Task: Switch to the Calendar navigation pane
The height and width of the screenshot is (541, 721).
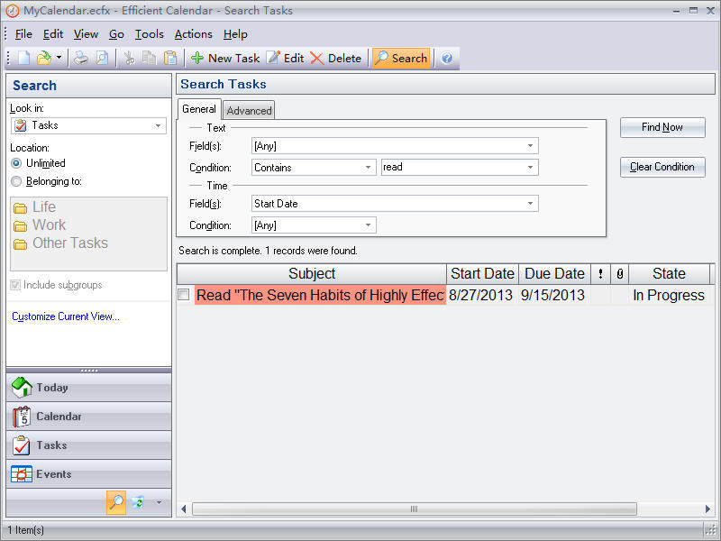Action: point(88,417)
